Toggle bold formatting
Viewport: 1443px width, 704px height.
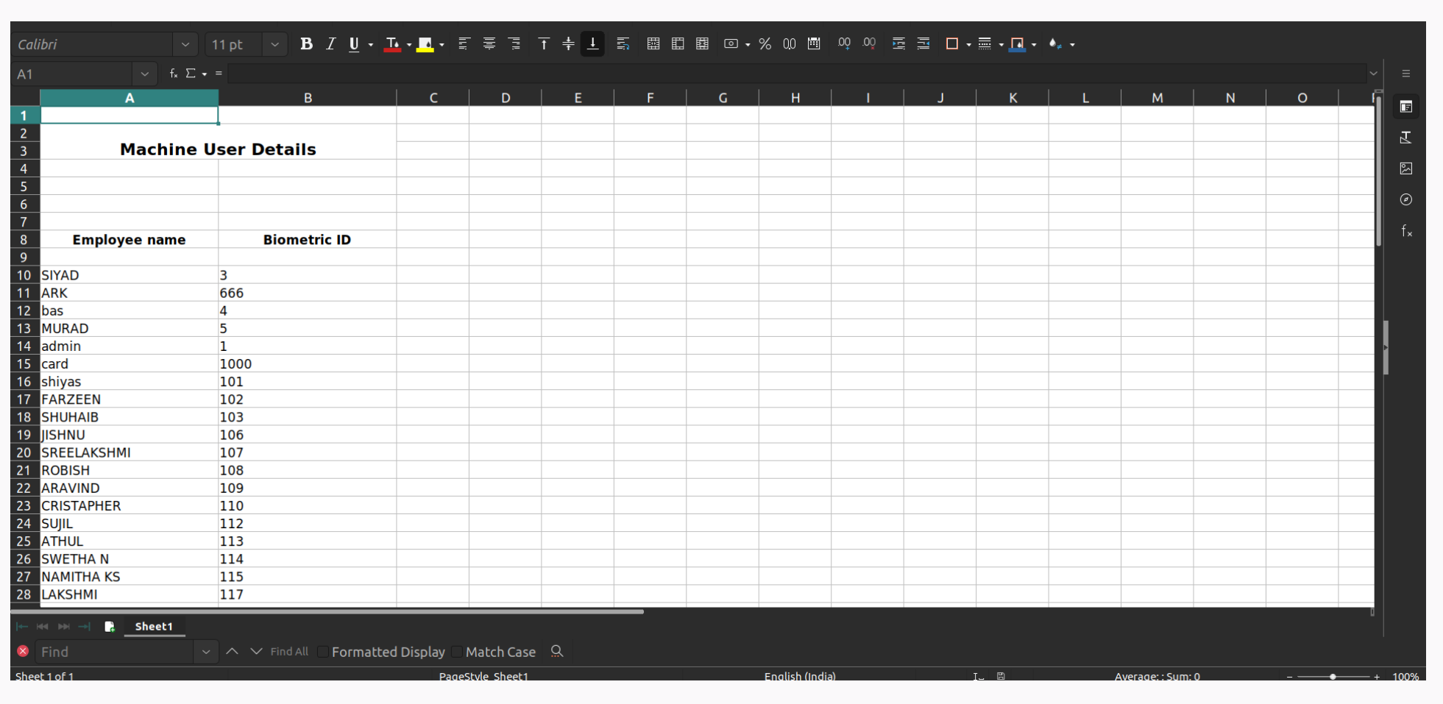pos(306,44)
